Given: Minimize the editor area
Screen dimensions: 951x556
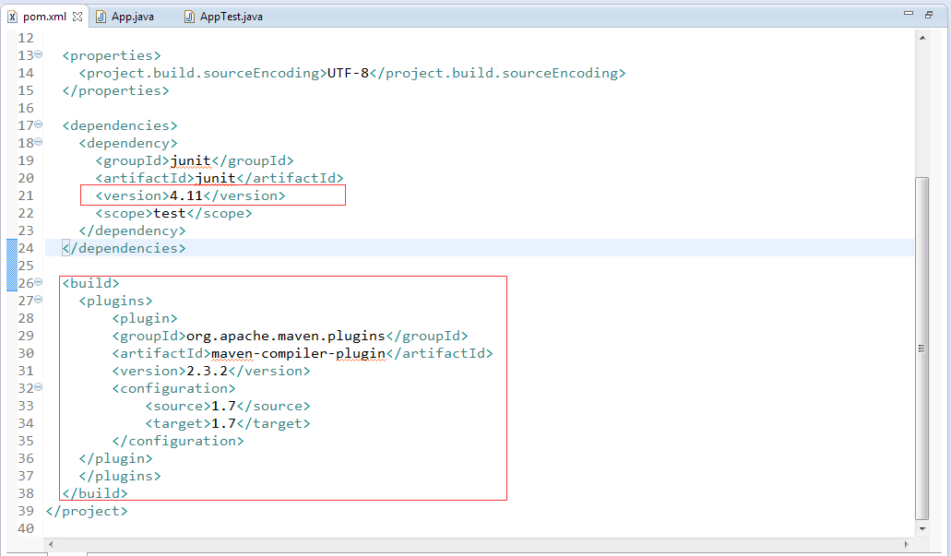Looking at the screenshot, I should click(x=908, y=13).
